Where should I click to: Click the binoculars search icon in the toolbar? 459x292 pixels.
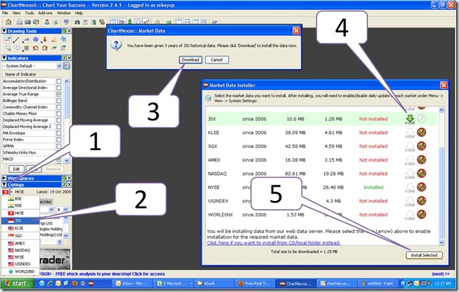point(77,22)
